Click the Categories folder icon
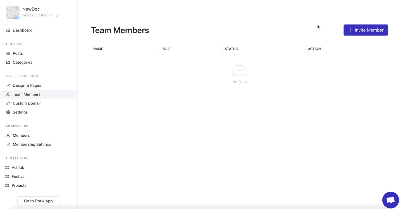 pyautogui.click(x=8, y=62)
